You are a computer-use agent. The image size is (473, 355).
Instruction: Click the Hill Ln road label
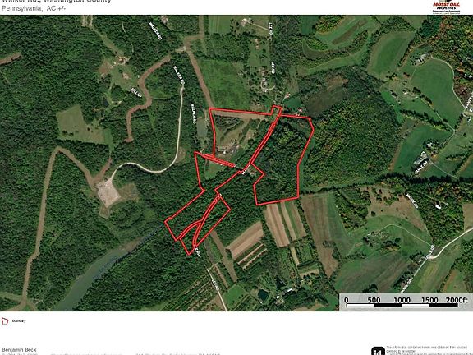pos(136,92)
